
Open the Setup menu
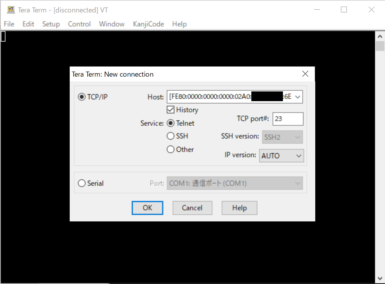tap(51, 24)
